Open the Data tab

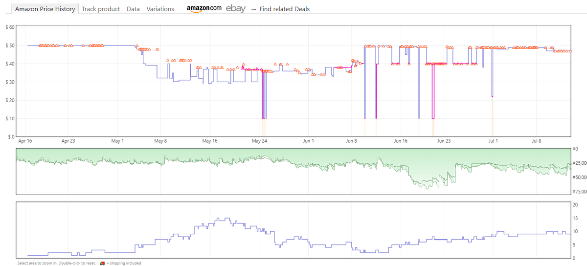point(133,9)
